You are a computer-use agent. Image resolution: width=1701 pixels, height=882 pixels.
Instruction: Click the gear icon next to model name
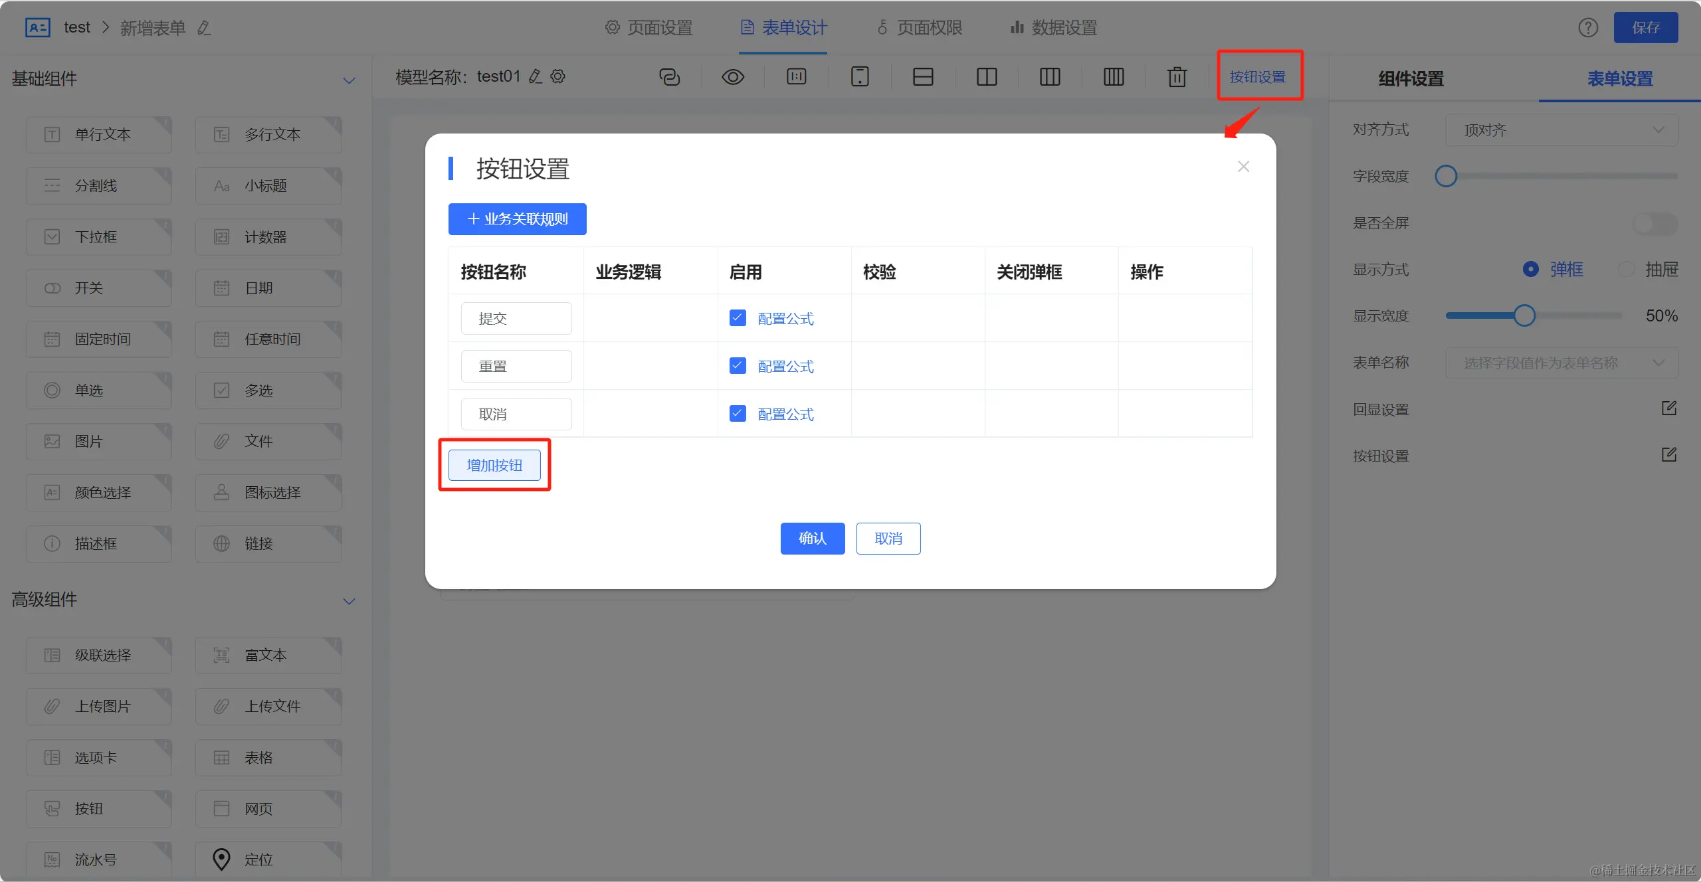558,76
